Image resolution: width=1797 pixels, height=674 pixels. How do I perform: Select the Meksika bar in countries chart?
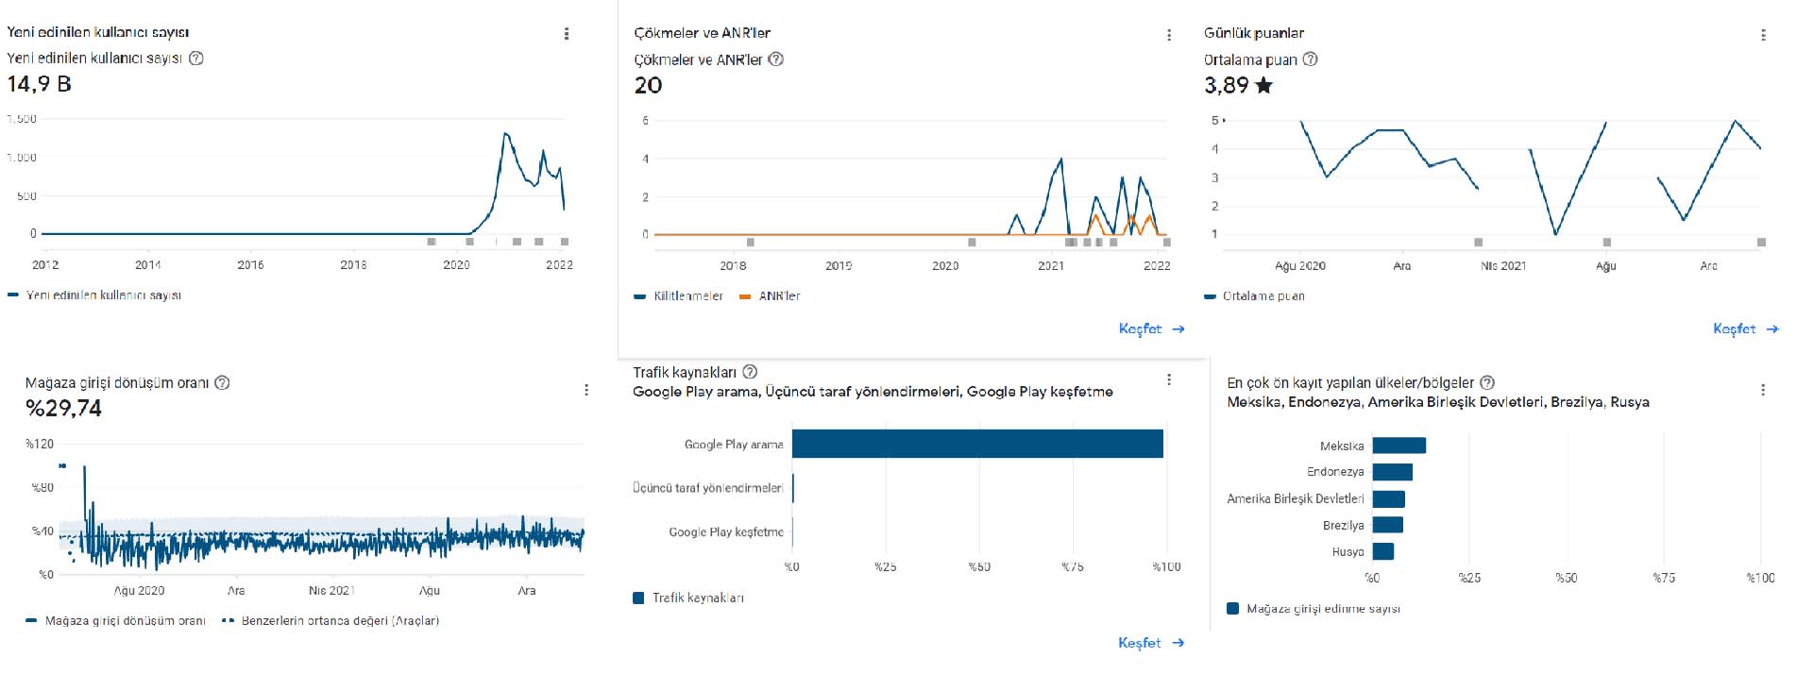[x=1399, y=446]
